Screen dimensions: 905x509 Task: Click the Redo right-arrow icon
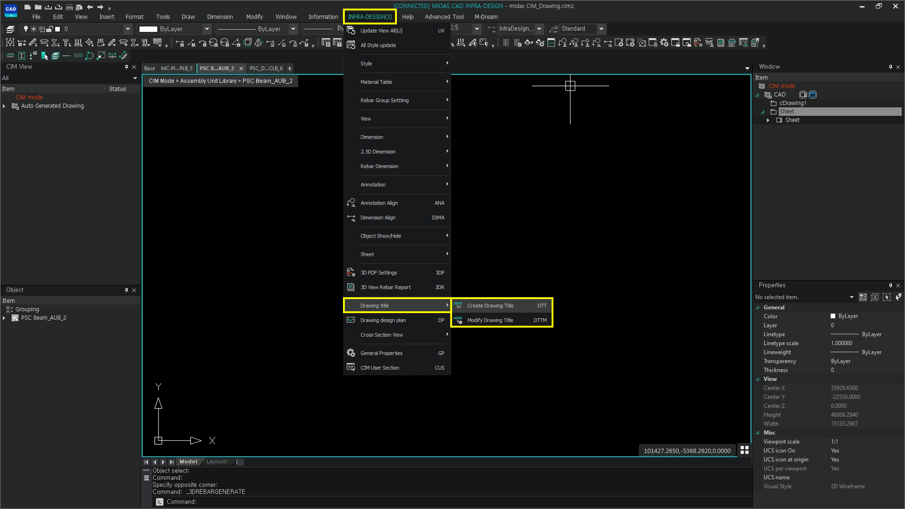tap(100, 7)
